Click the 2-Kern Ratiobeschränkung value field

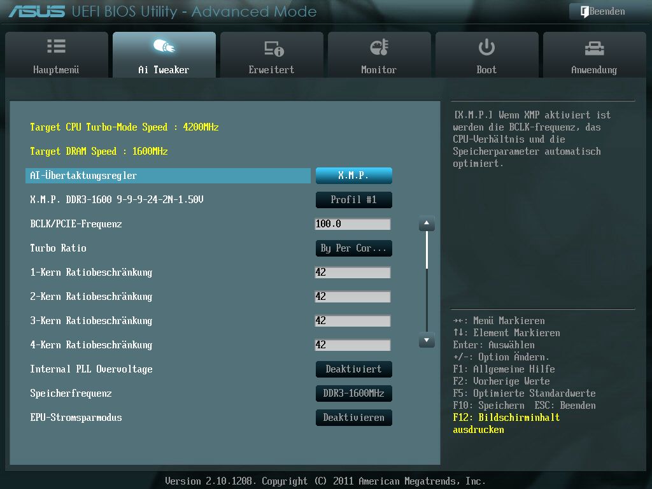pos(353,297)
